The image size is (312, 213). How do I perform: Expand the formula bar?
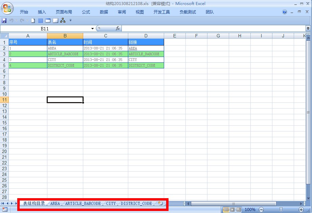tap(308, 28)
